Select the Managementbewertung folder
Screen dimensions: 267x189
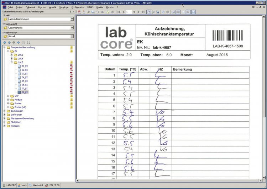(x=22, y=118)
